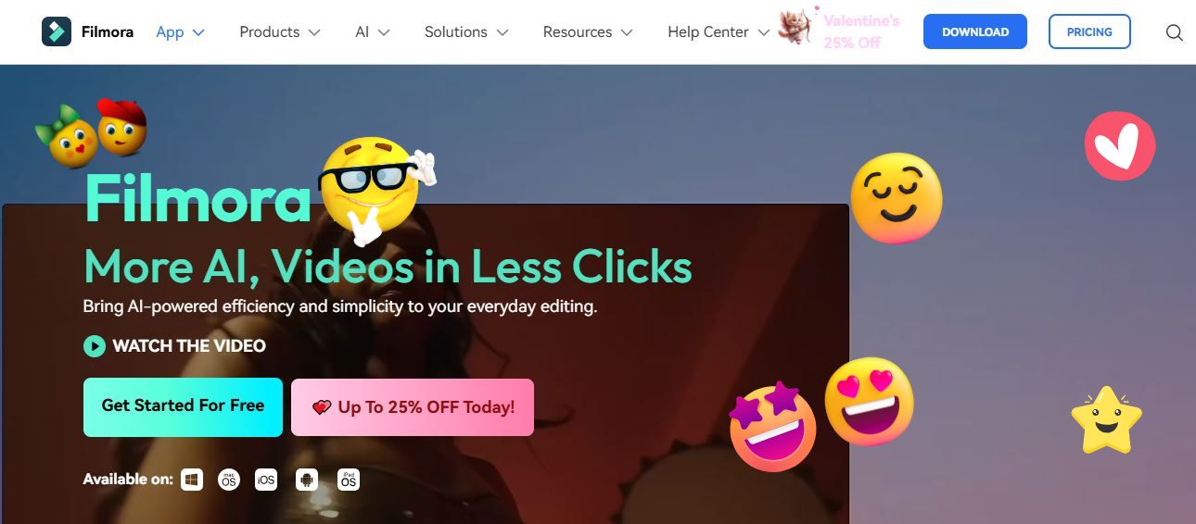Click the blue DOWNLOAD button
The width and height of the screenshot is (1196, 524).
point(975,31)
